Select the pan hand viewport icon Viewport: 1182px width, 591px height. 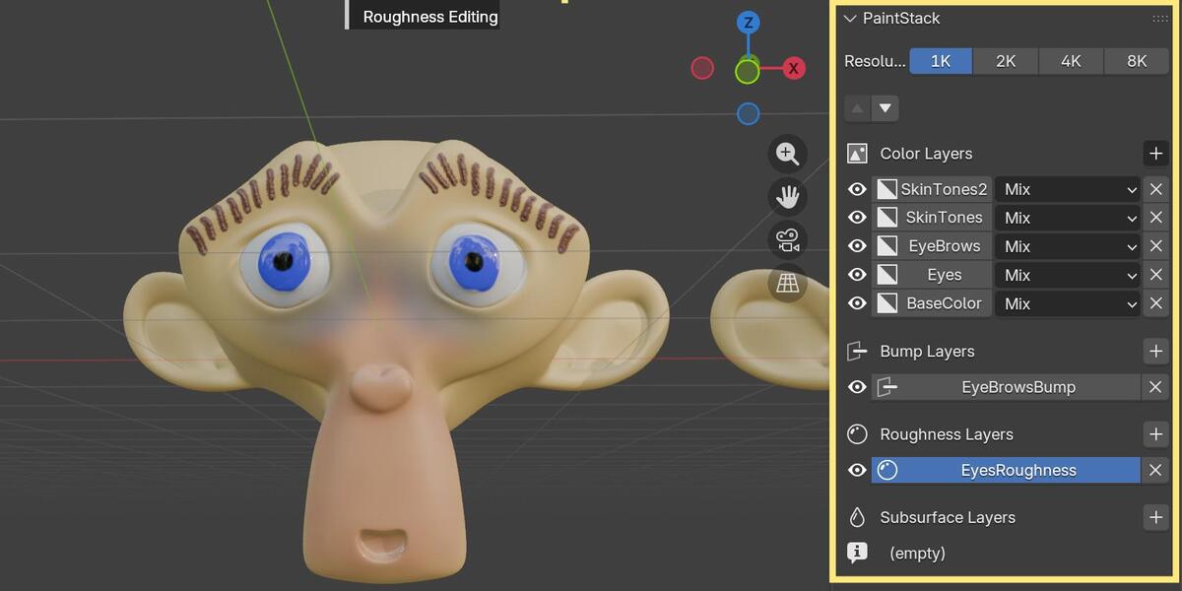(x=787, y=197)
